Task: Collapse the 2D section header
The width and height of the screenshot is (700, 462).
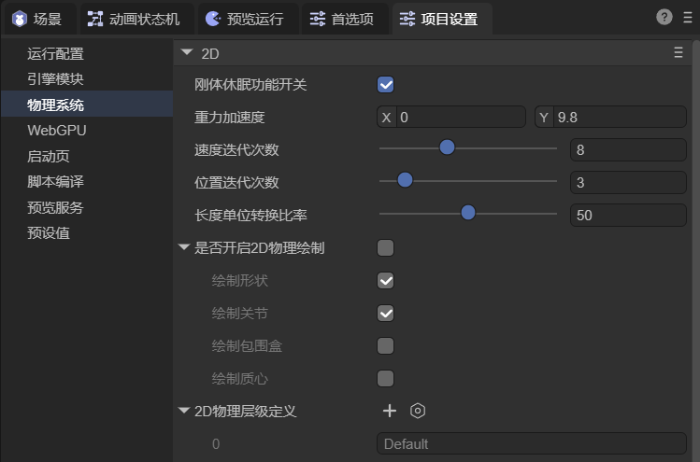Action: click(x=188, y=54)
